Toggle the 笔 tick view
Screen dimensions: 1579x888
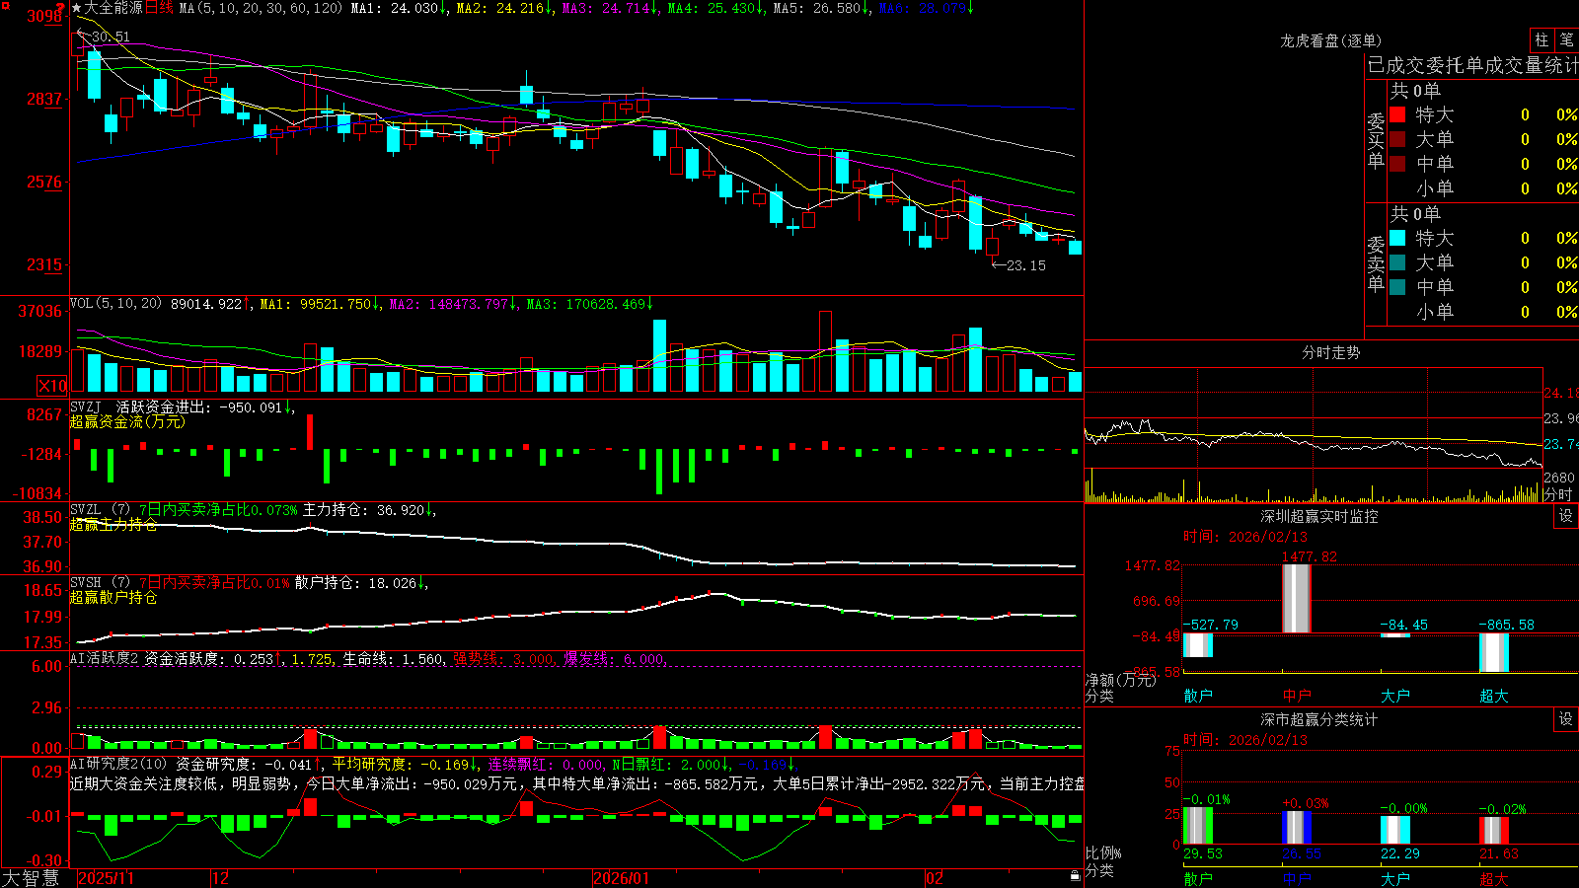[x=1566, y=39]
